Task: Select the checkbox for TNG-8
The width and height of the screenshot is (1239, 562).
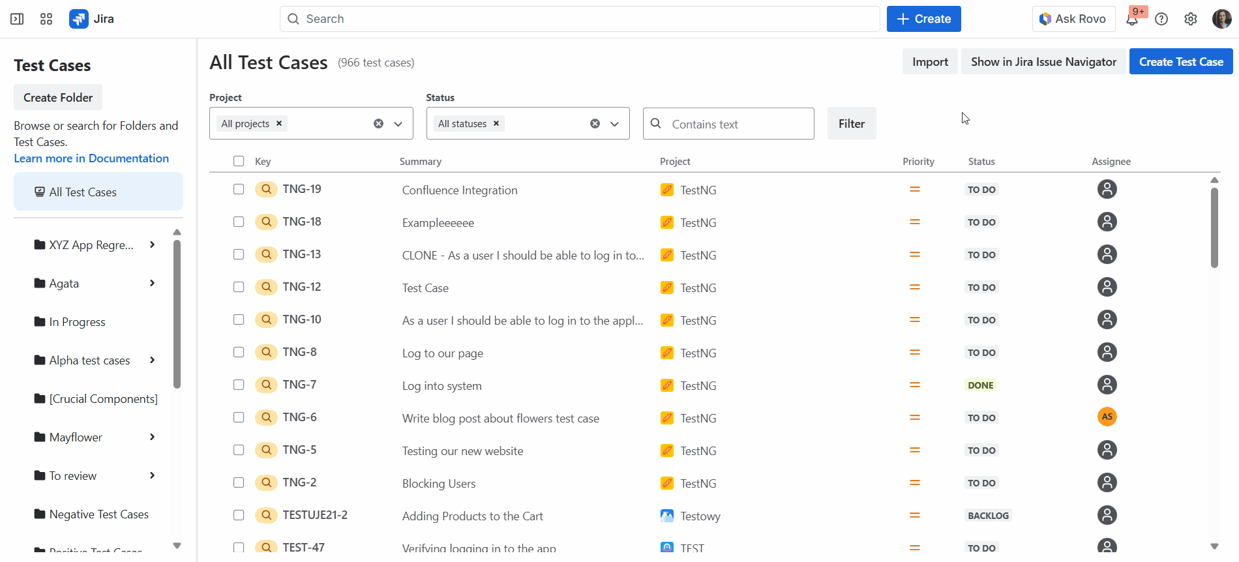Action: click(x=239, y=352)
